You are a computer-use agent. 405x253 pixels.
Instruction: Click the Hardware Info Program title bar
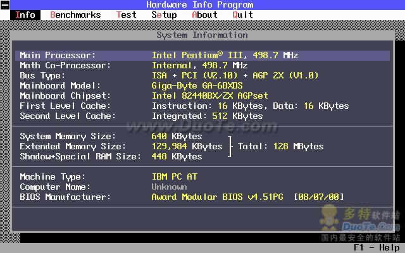click(200, 5)
